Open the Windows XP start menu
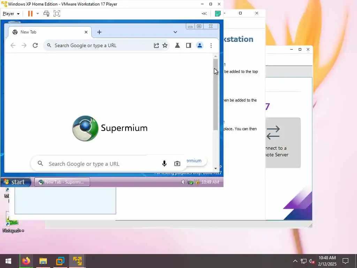This screenshot has height=268, width=357. (x=16, y=182)
